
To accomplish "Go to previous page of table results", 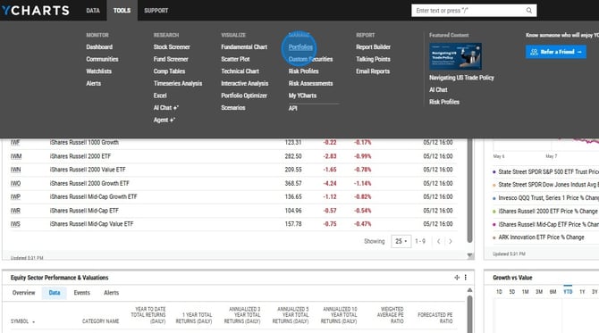I will click(x=439, y=241).
